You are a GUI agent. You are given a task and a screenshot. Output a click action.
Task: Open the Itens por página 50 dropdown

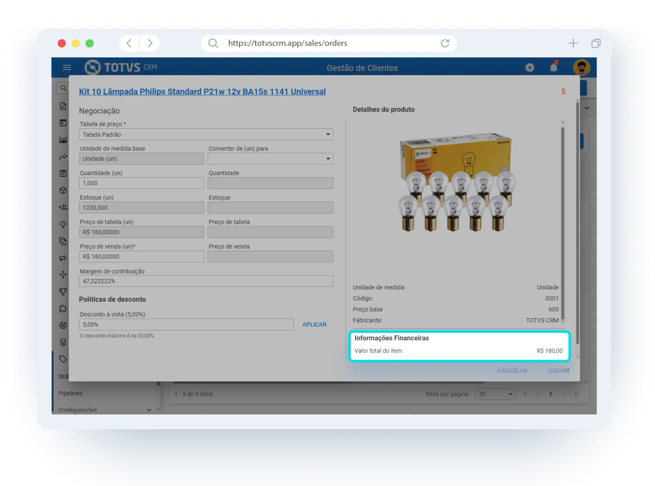495,394
